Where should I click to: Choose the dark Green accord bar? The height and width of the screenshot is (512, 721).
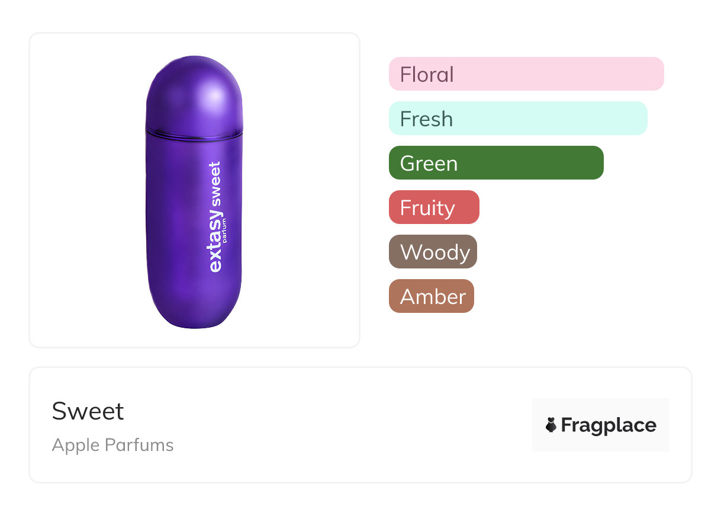pos(495,163)
